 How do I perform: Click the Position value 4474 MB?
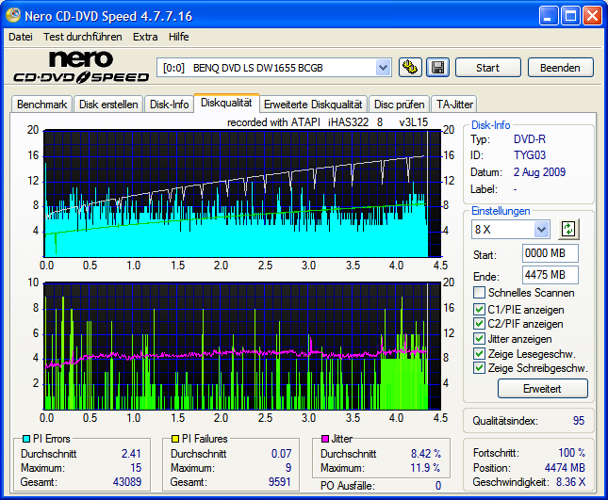(x=565, y=468)
